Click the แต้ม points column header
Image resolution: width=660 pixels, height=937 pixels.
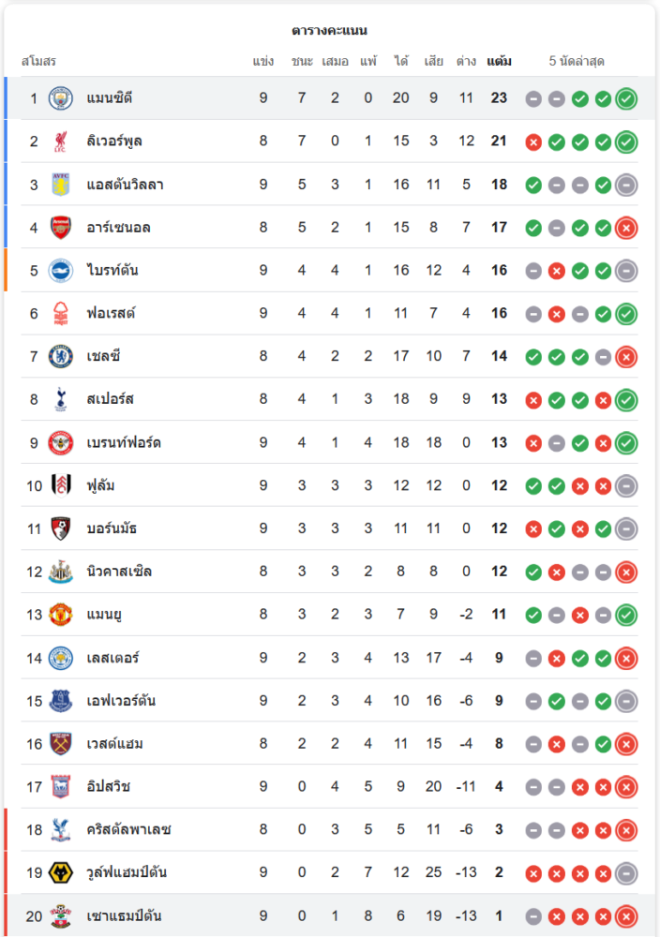pos(499,62)
